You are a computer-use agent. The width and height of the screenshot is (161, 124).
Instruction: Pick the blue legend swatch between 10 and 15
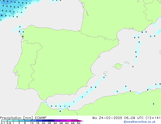[34, 121]
